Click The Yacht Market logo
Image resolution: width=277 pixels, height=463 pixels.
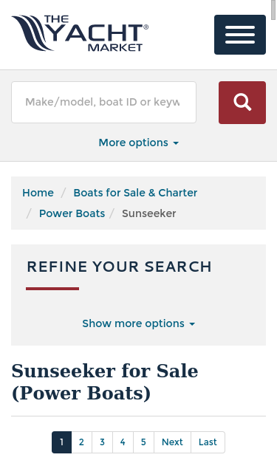[x=80, y=33]
